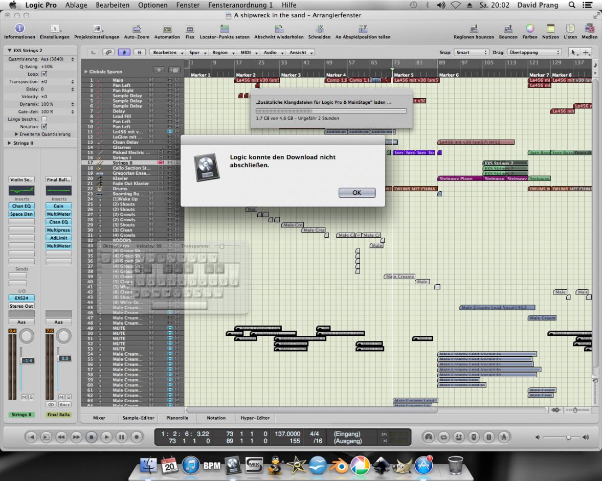Open the Space Dsn insert plugin
This screenshot has height=481, width=602.
point(21,214)
